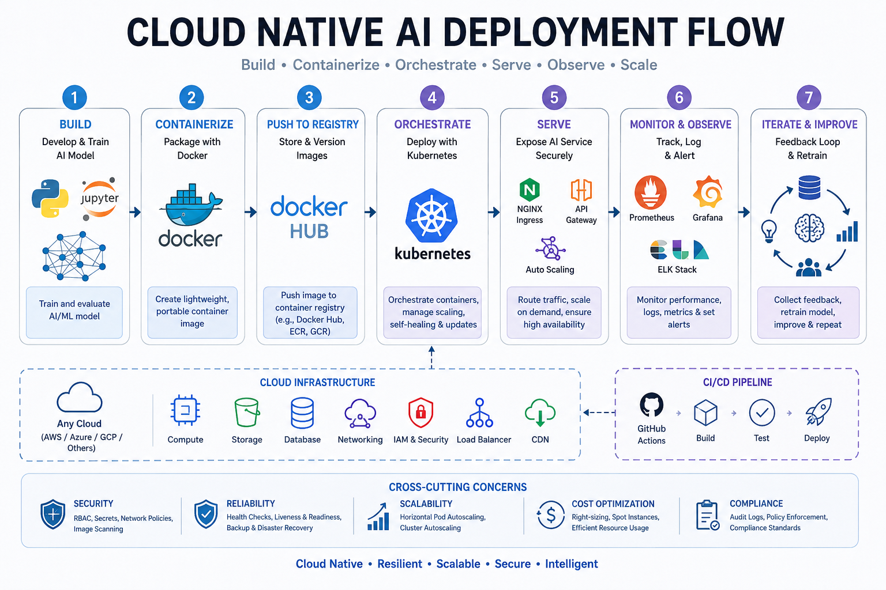Click the SERVE stage heading
Viewport: 886px width, 590px height.
554,124
